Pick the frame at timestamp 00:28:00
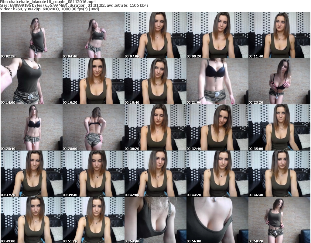The image size is (311, 243). coord(94,127)
